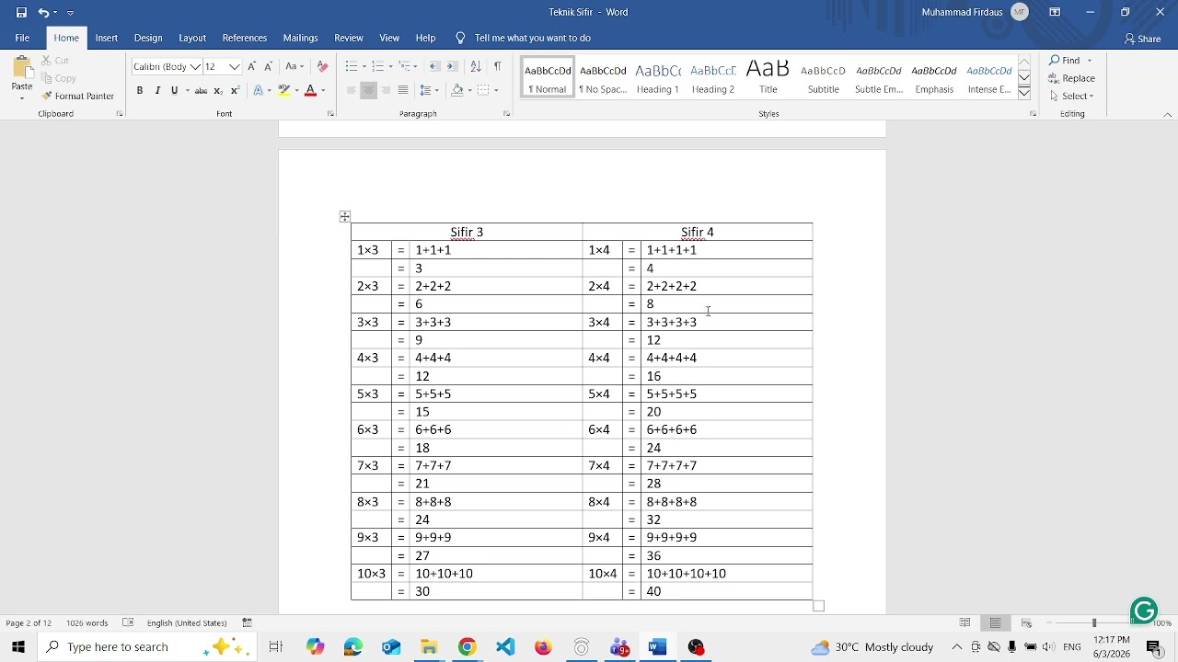
Task: Open the line spacing dropdown
Action: coord(429,90)
